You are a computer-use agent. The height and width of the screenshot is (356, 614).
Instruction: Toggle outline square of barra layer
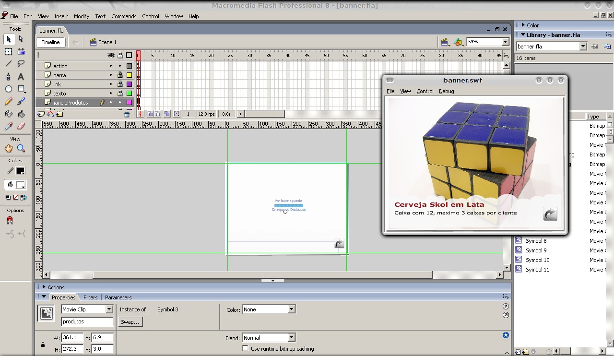click(x=129, y=75)
